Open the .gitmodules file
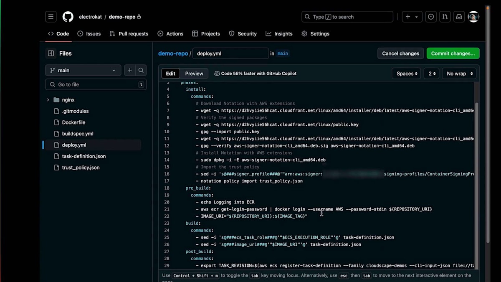Screen dimensions: 501x282 pos(75,111)
